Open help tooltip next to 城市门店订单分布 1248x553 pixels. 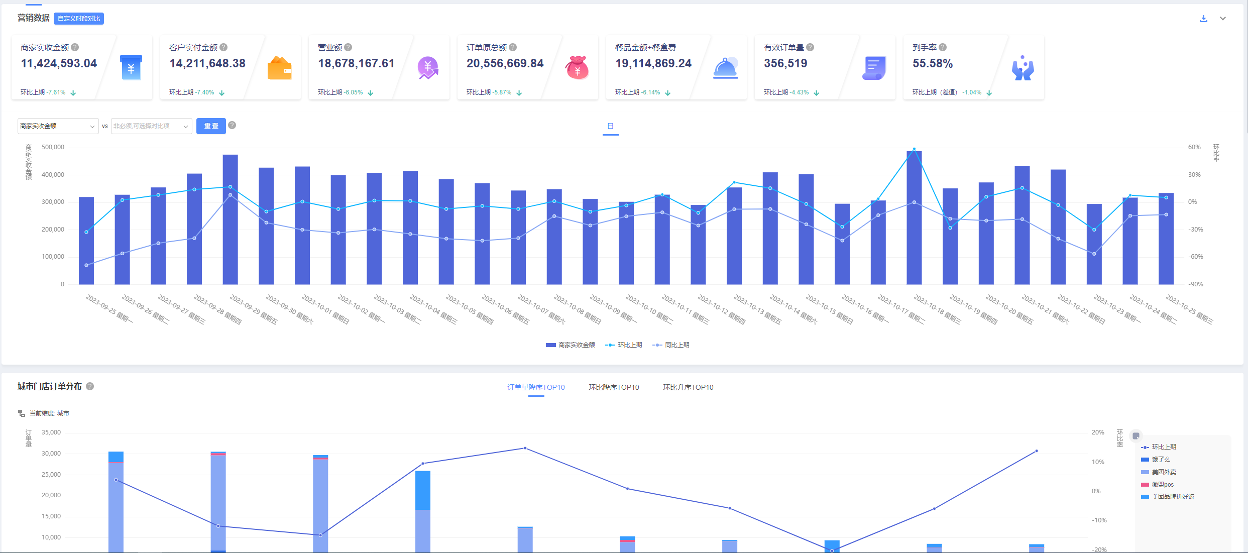(x=90, y=386)
